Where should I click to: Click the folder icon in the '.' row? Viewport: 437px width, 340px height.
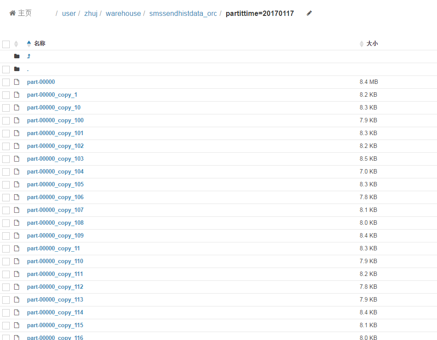[x=17, y=69]
